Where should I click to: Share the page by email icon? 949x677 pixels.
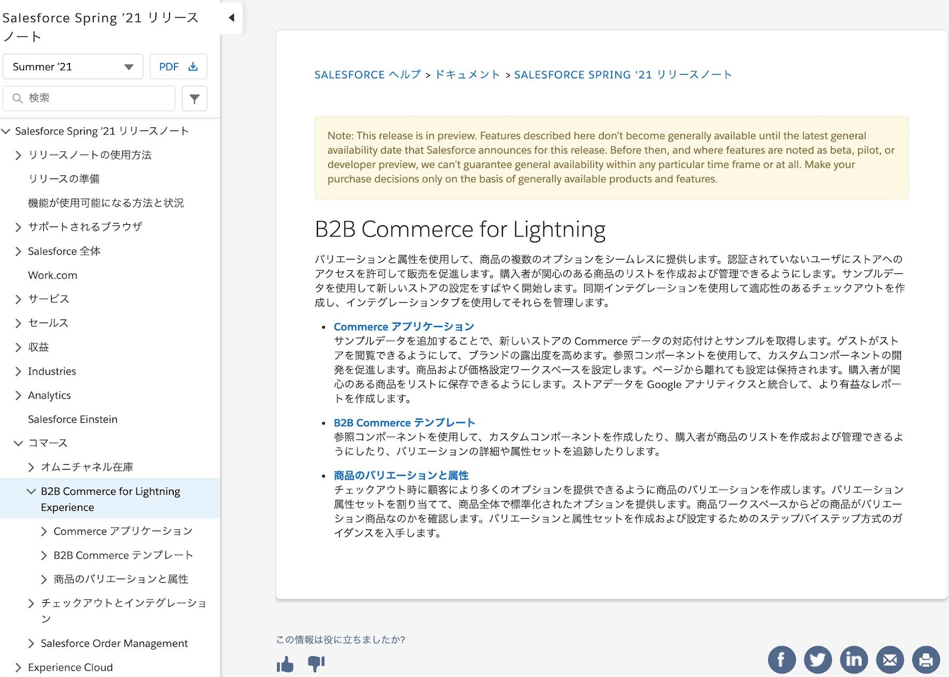[890, 660]
